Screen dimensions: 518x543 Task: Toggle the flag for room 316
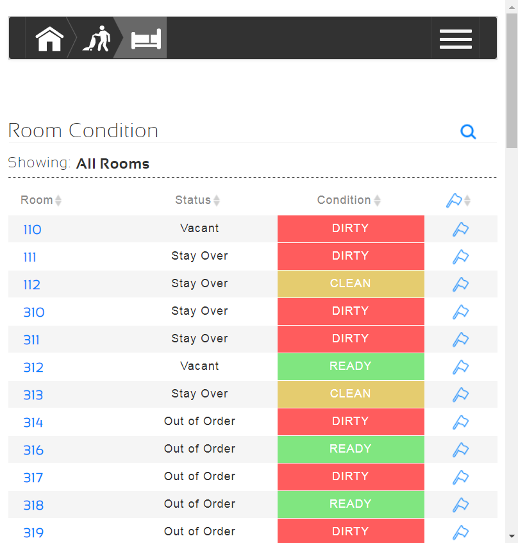coord(460,449)
